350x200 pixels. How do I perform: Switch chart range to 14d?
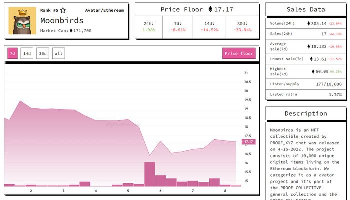(x=27, y=53)
